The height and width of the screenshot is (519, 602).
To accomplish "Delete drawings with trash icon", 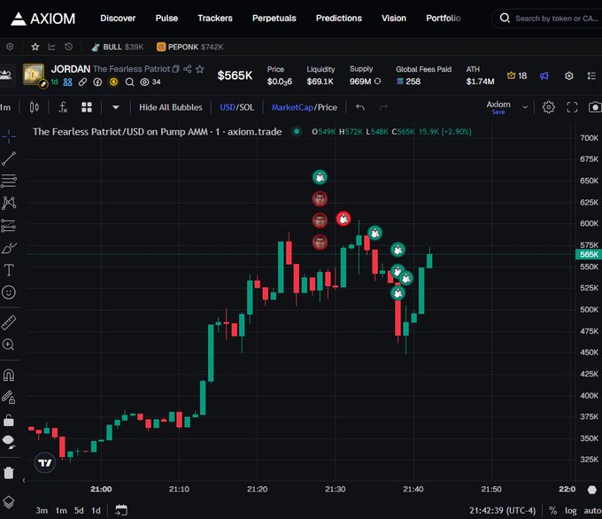I will tap(9, 472).
